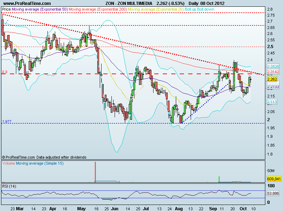283x212 pixels.
Task: Click the Boll down legend label
Action: (206, 9)
